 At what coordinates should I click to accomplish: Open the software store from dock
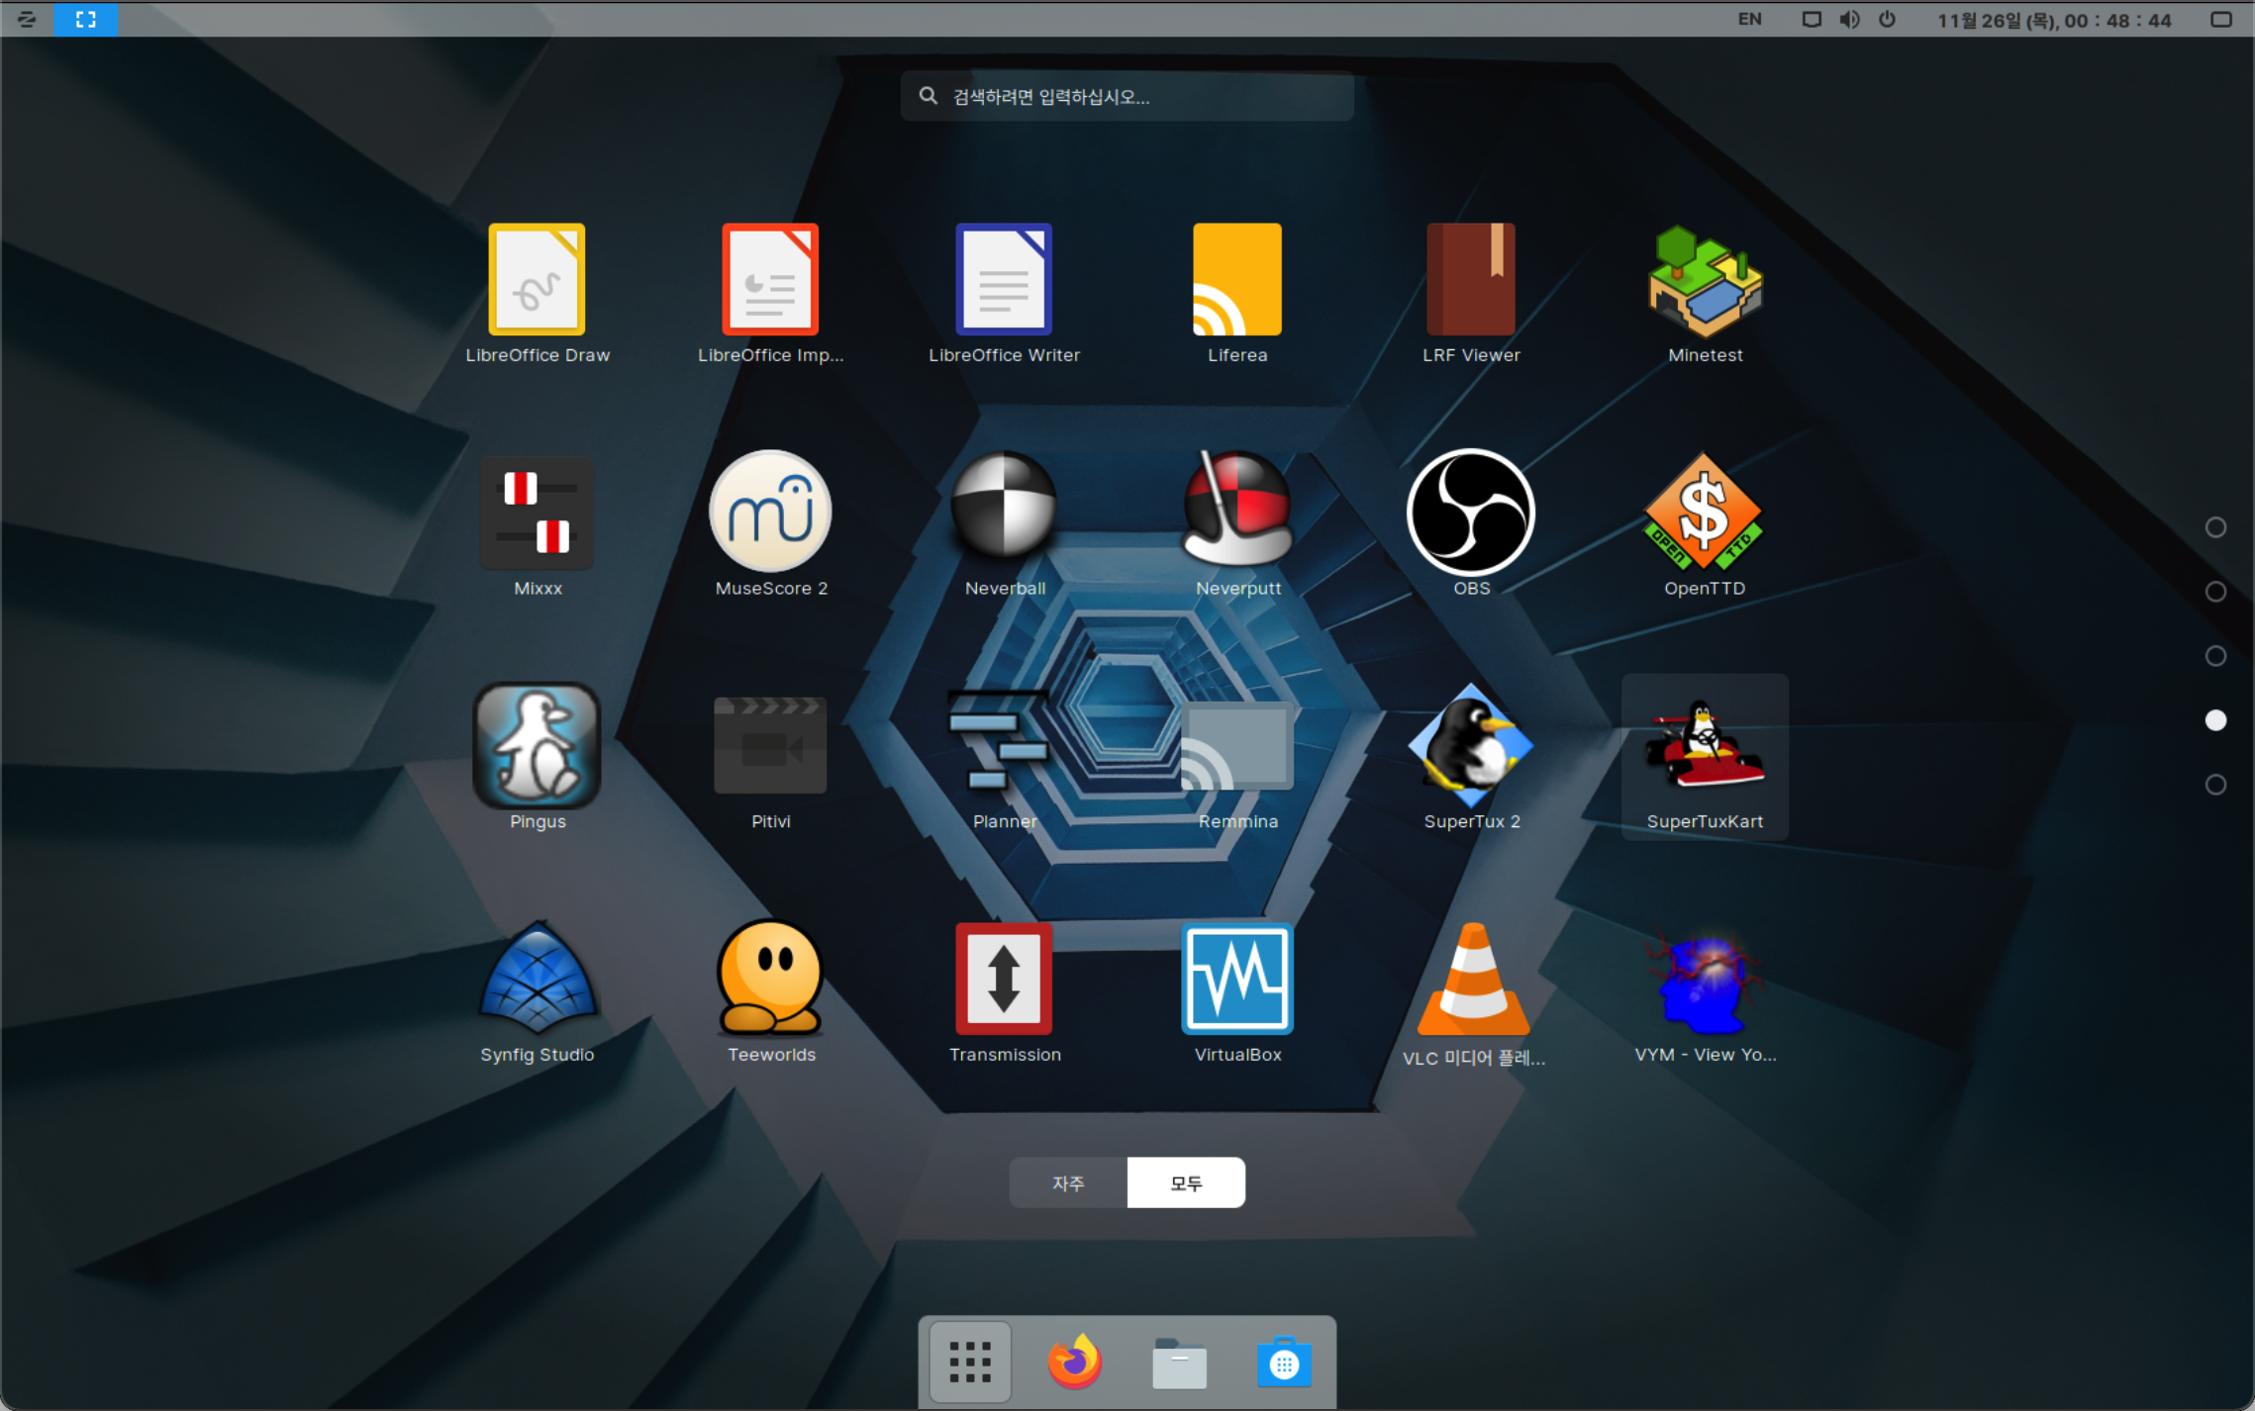pyautogui.click(x=1284, y=1364)
